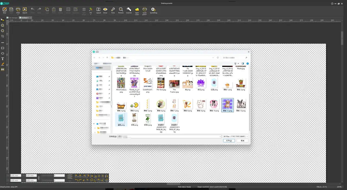Open the file type filter All Files dropdown
The image size is (347, 190).
point(235,137)
